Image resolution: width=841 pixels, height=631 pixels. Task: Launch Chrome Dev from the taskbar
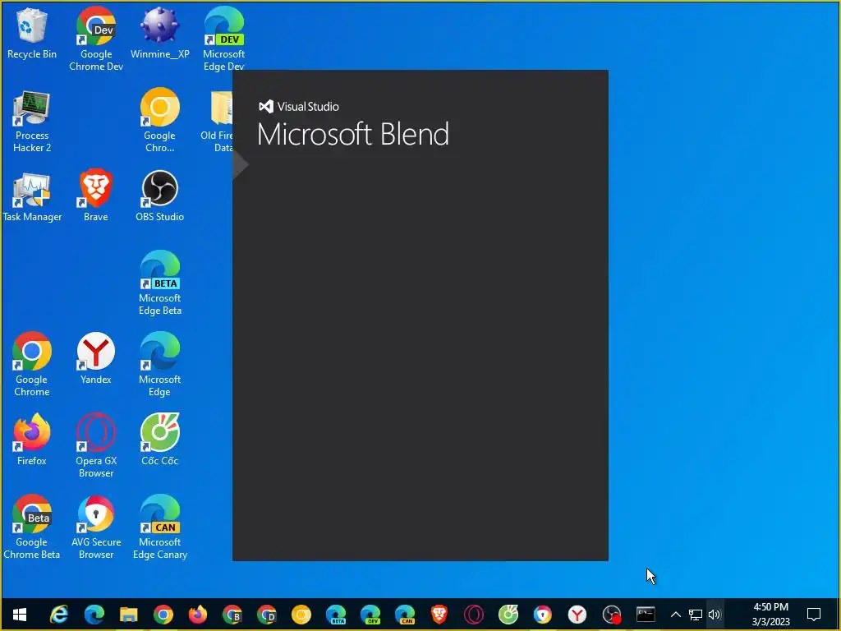click(x=267, y=615)
